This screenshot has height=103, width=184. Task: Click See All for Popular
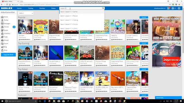tap(144, 17)
